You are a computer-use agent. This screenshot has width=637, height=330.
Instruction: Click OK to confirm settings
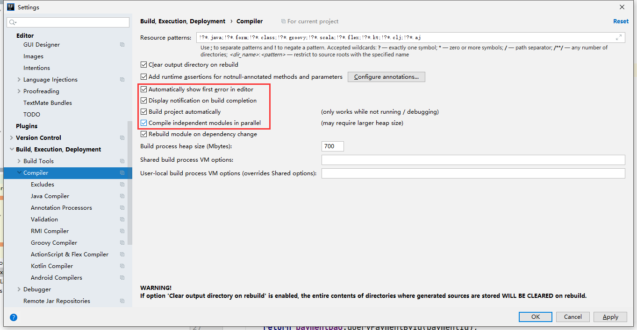pyautogui.click(x=536, y=317)
